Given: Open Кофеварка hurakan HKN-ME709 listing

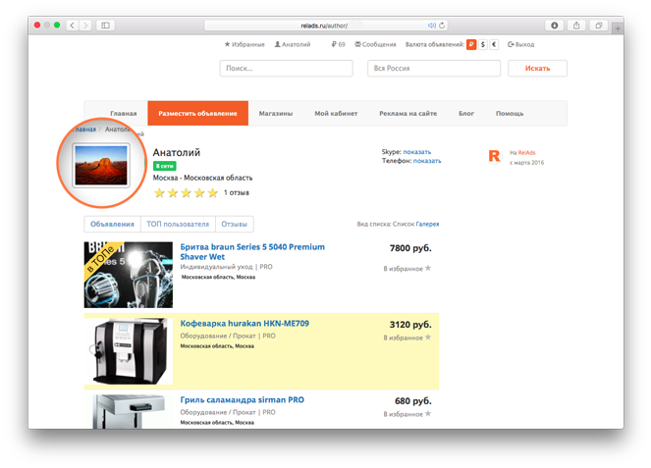Looking at the screenshot, I should coord(244,324).
